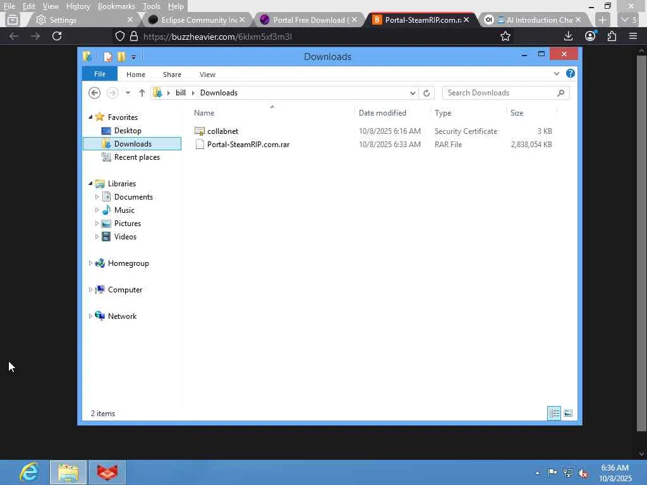647x485 pixels.
Task: Click Explorer back navigation button
Action: tap(95, 93)
